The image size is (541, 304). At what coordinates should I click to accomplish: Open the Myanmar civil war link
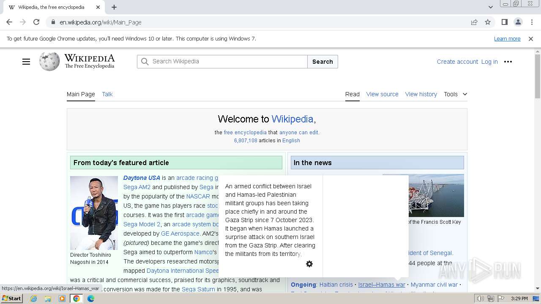click(x=434, y=285)
